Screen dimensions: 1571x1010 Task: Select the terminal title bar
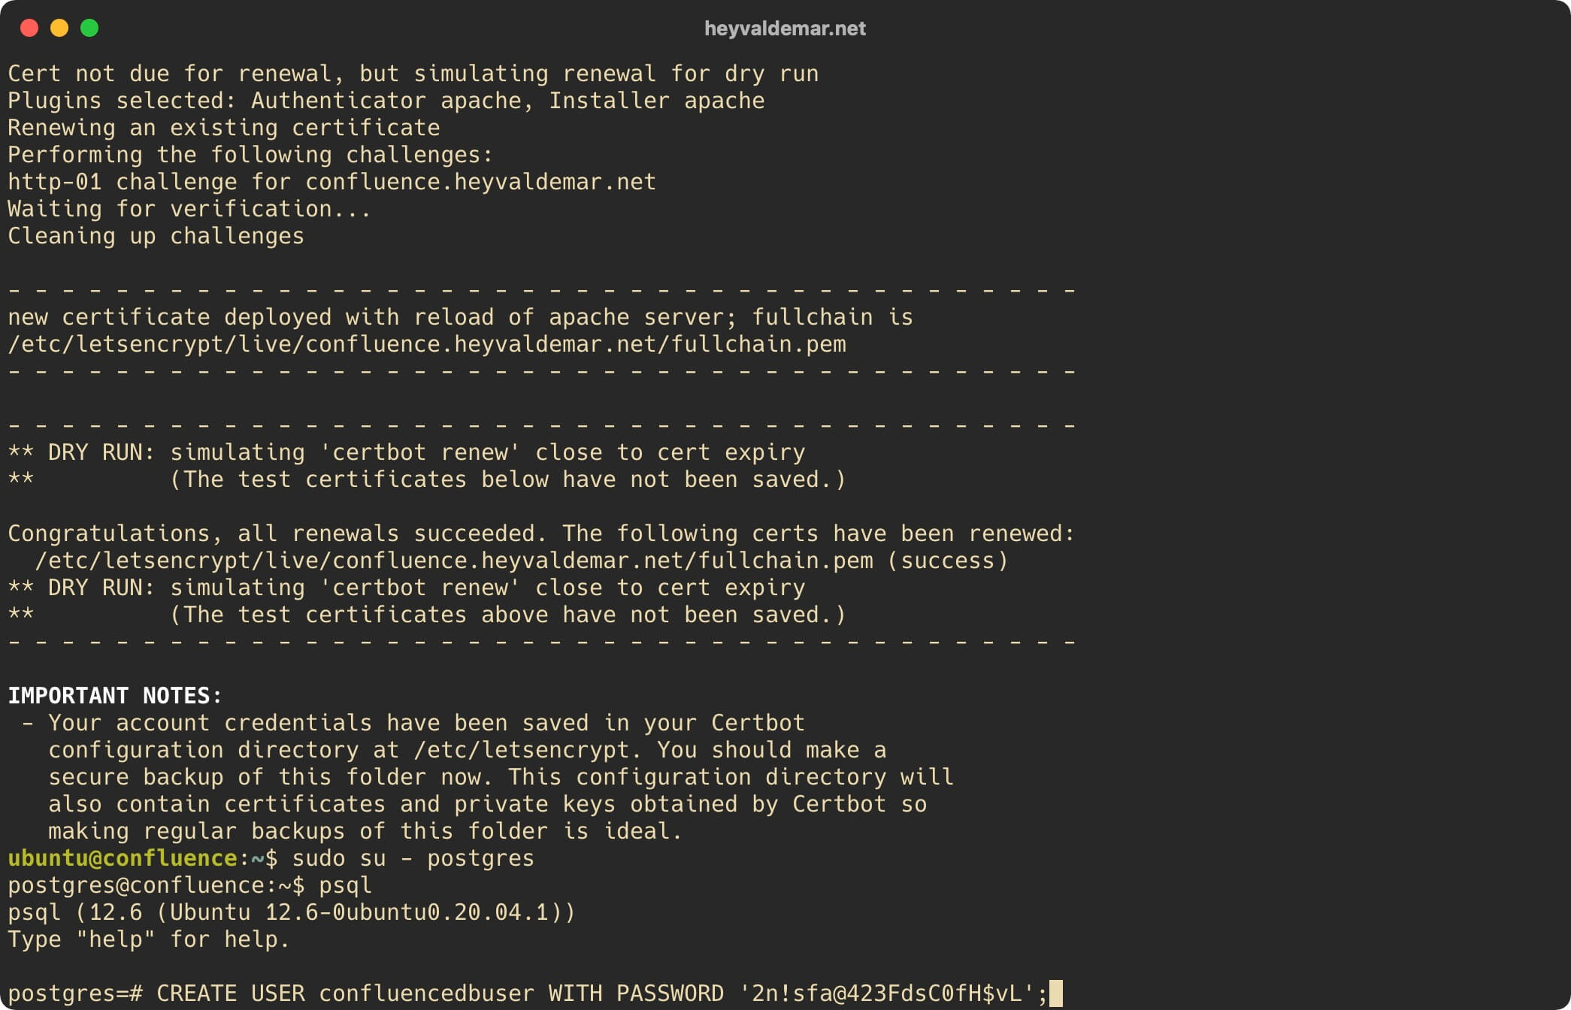point(785,29)
